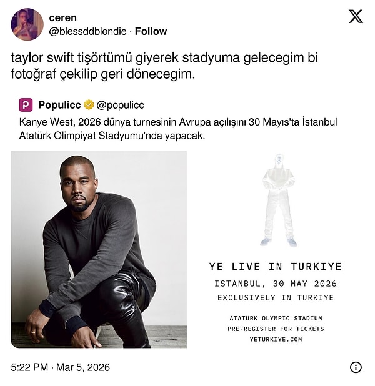The height and width of the screenshot is (386, 375).
Task: Click Populicc's gold verified badge
Action: [89, 105]
